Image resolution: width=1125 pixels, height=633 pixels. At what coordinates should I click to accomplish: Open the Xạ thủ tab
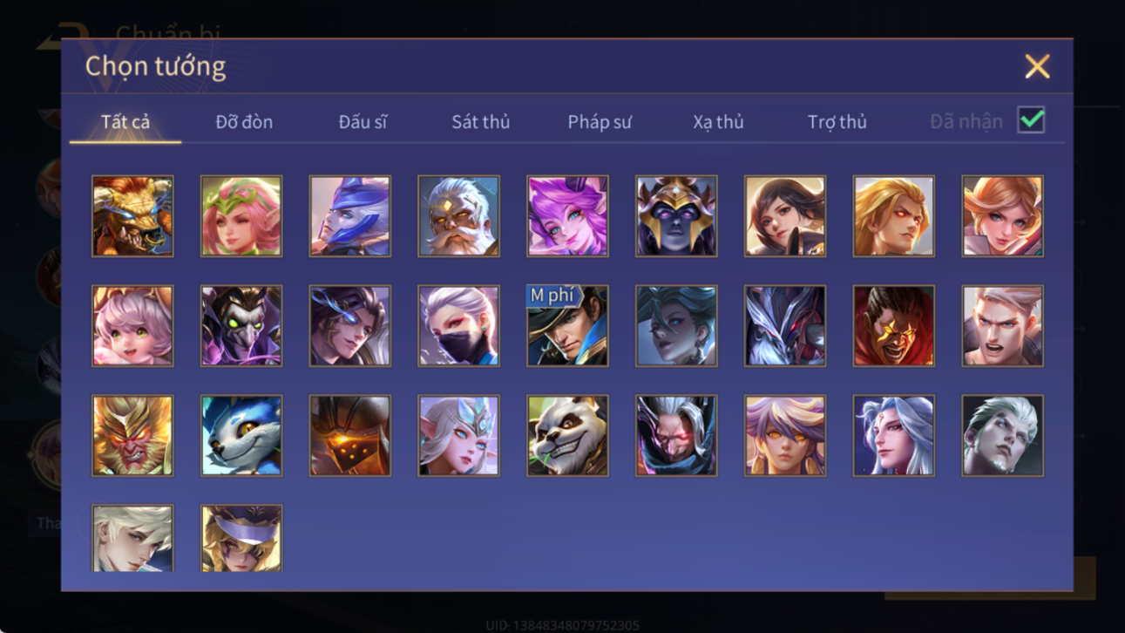coord(718,122)
